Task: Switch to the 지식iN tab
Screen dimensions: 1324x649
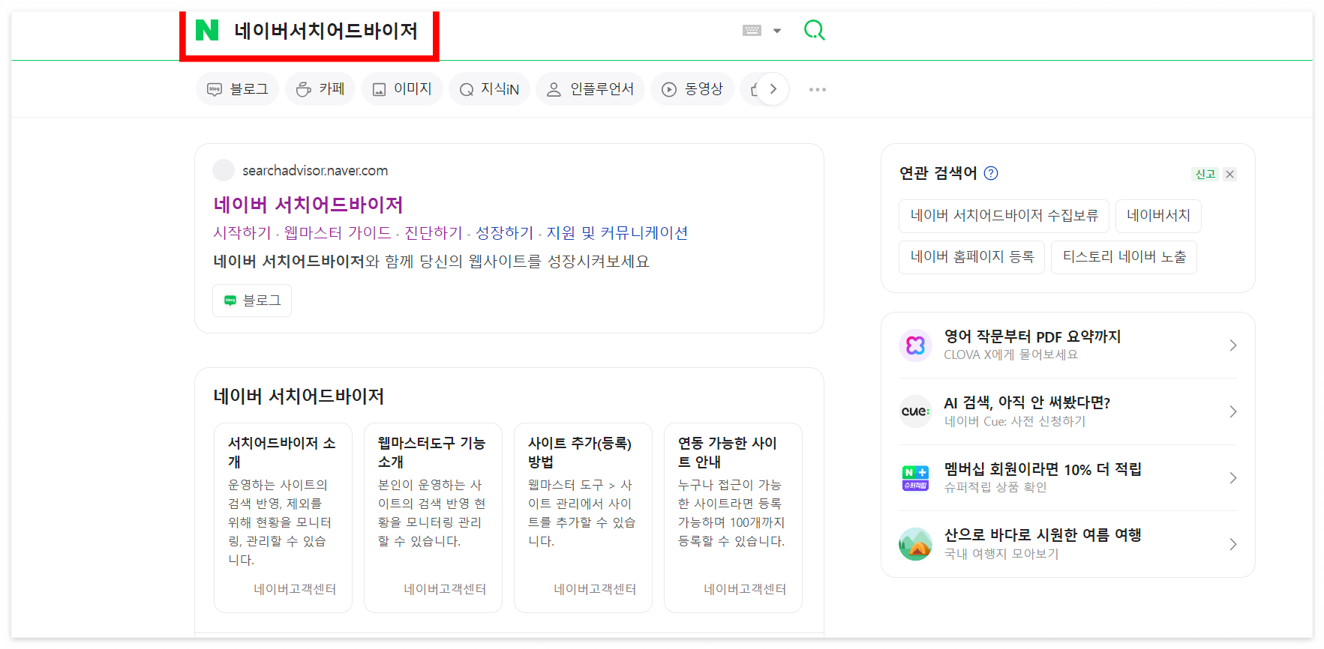Action: click(489, 89)
